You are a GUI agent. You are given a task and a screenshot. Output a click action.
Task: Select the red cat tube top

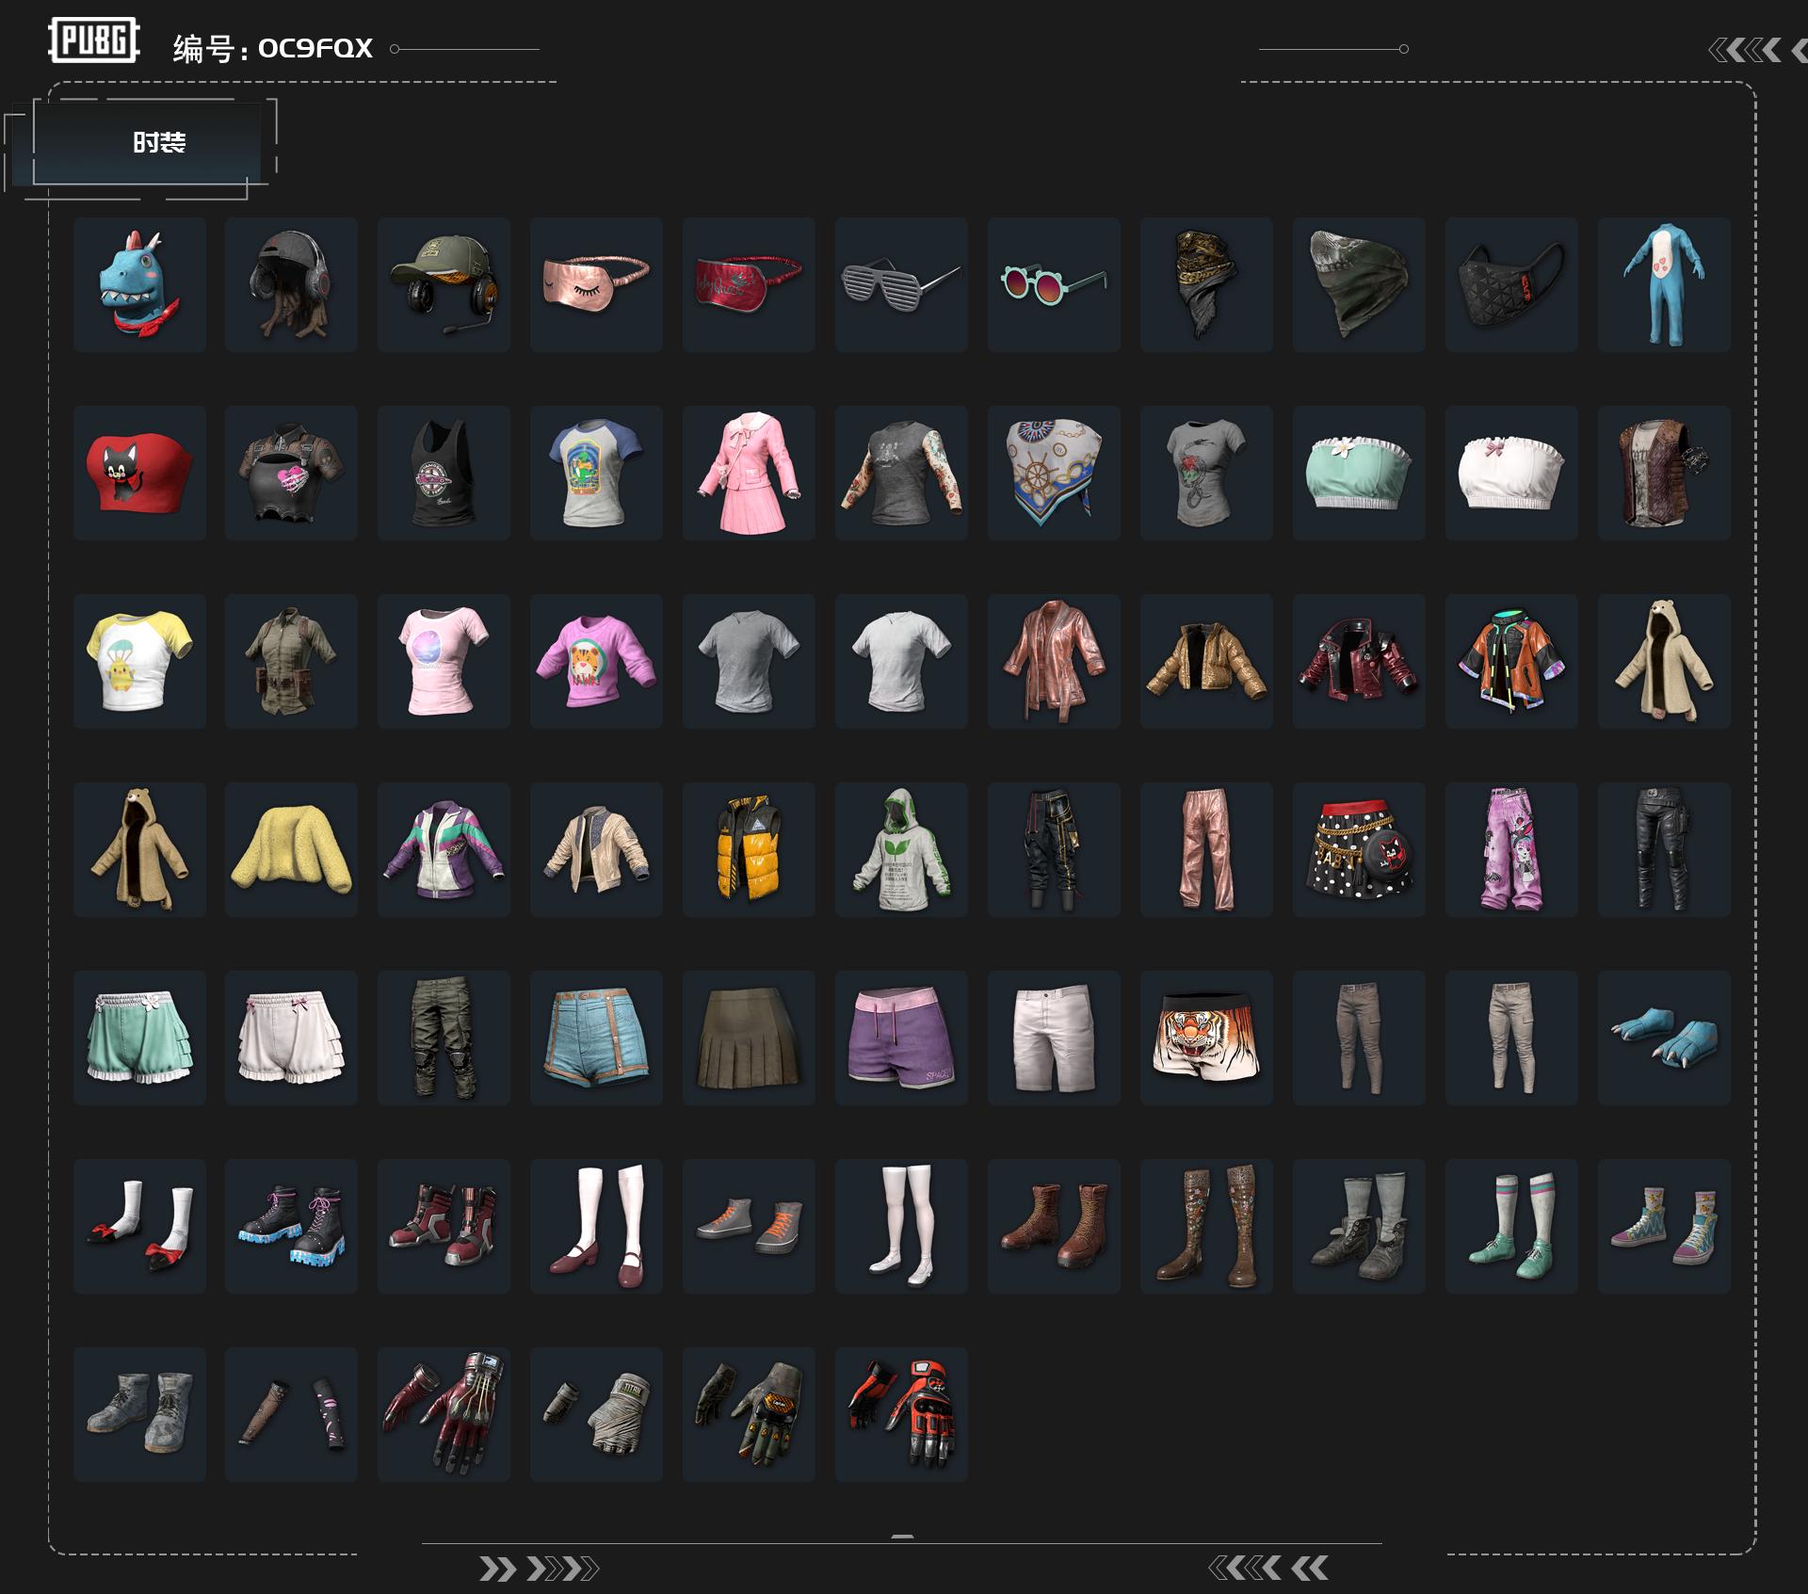(139, 473)
